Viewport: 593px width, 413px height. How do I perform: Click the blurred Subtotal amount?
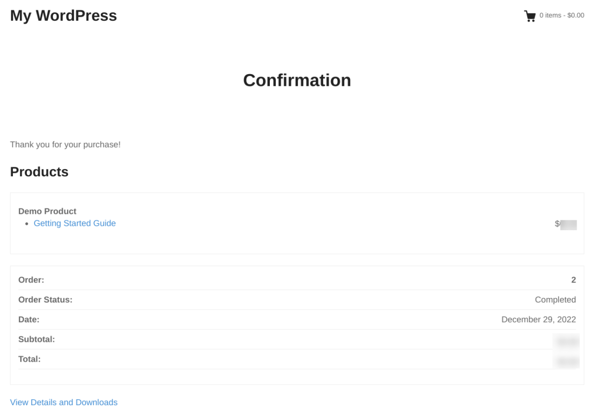(567, 341)
